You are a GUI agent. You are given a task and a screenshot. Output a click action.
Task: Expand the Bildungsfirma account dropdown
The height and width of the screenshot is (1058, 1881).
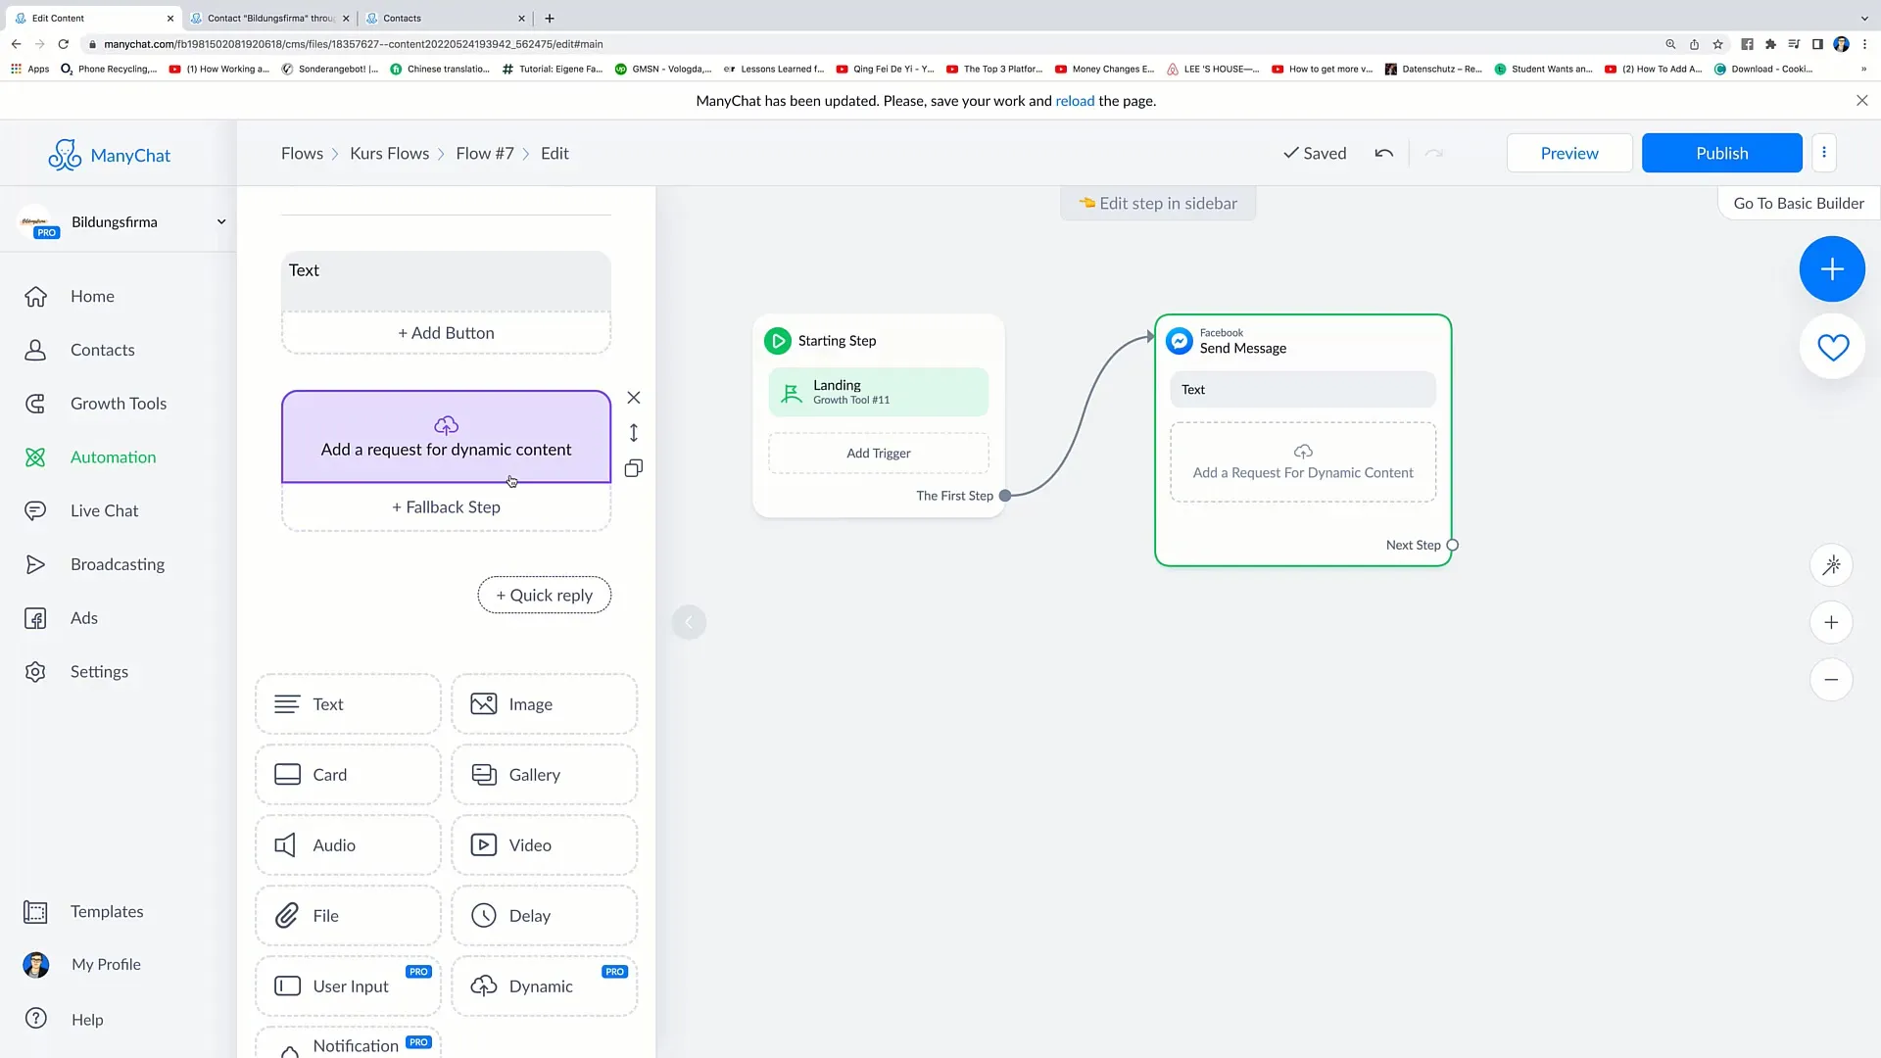click(219, 220)
